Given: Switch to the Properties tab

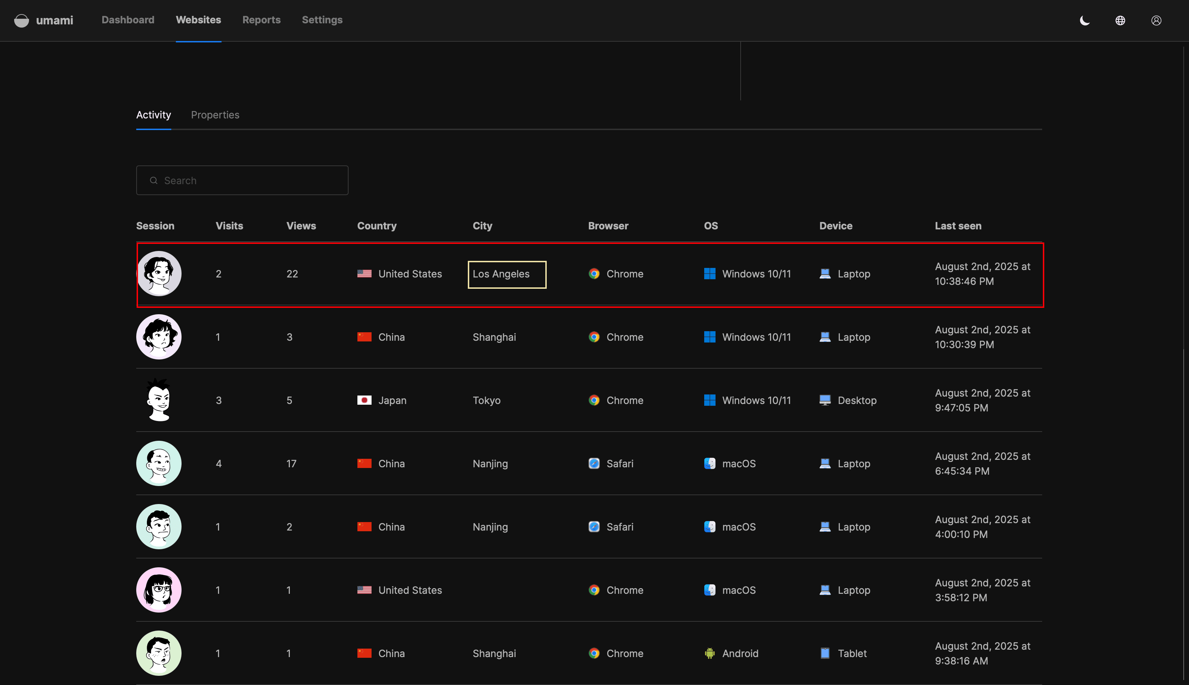Looking at the screenshot, I should tap(215, 115).
